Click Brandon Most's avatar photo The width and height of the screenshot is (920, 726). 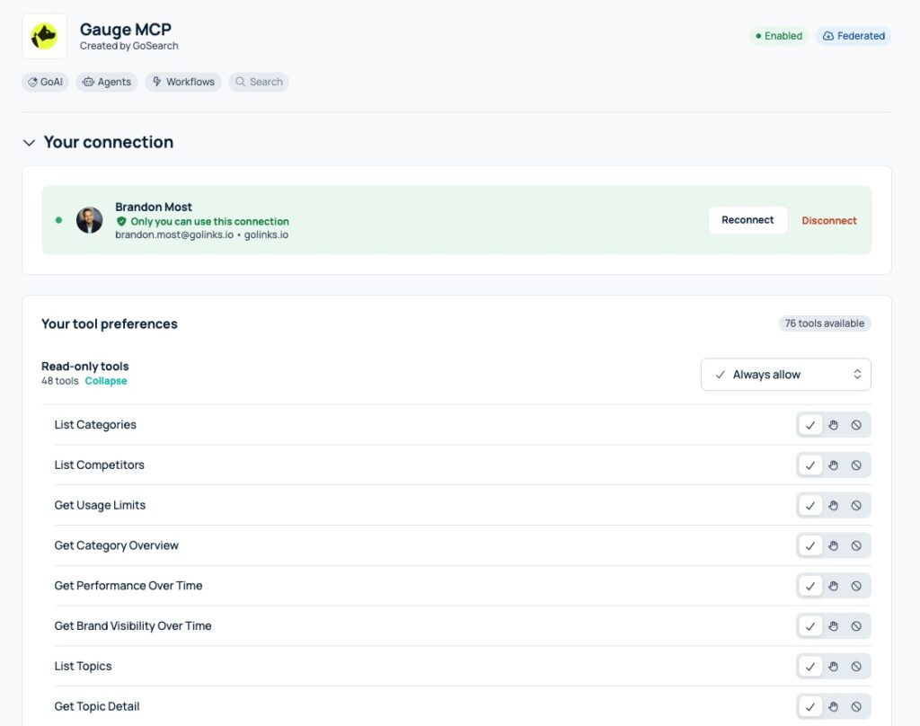point(89,220)
